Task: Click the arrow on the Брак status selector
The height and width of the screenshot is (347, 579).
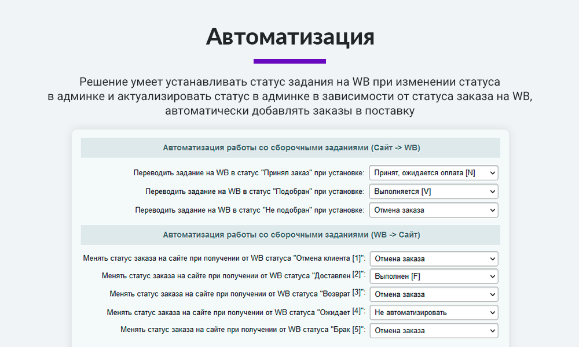Action: click(492, 330)
